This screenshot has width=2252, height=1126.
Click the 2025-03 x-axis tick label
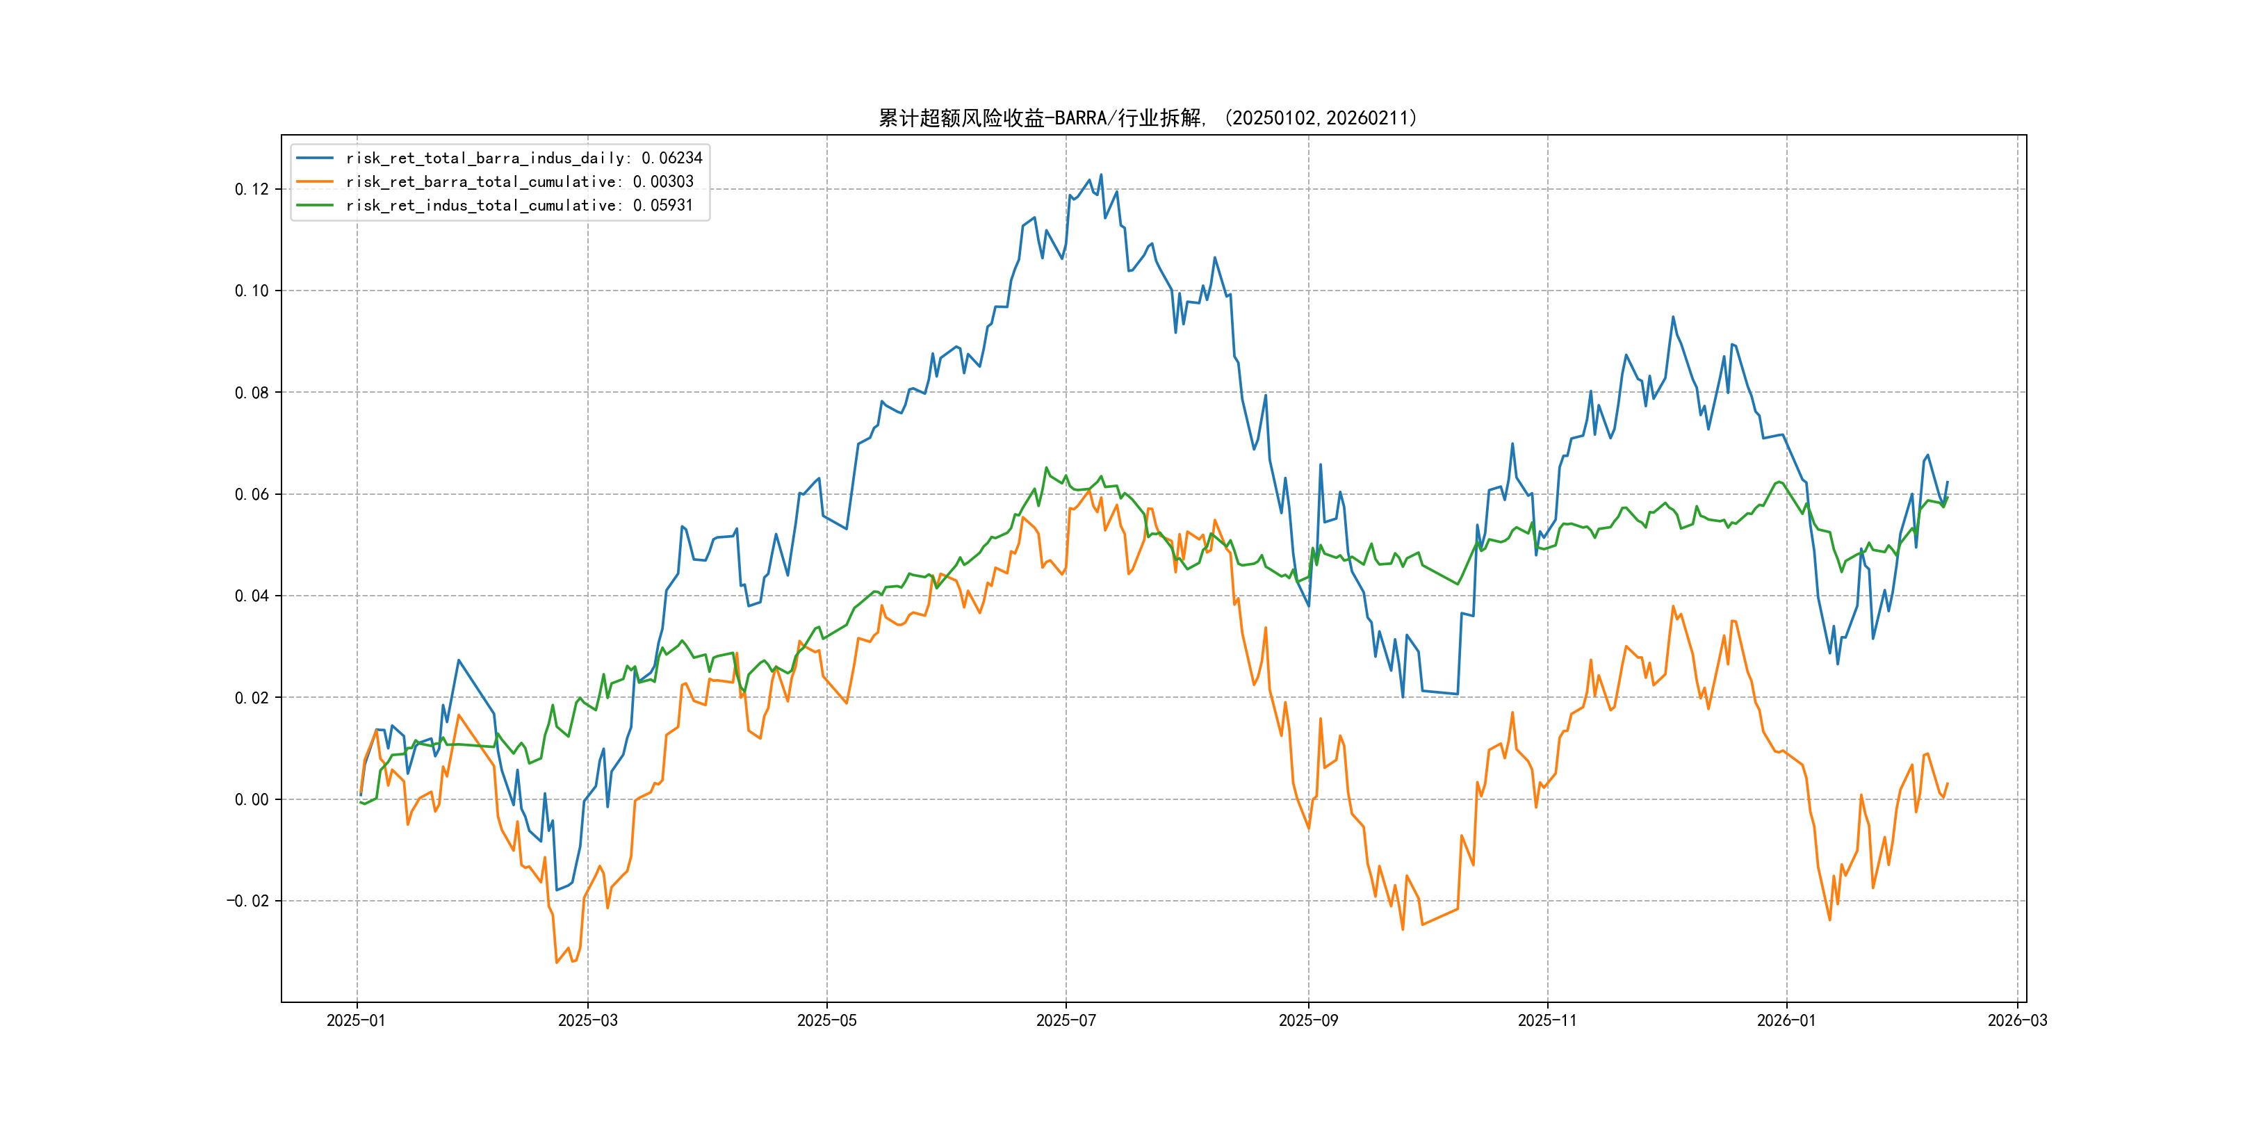pyautogui.click(x=587, y=1020)
